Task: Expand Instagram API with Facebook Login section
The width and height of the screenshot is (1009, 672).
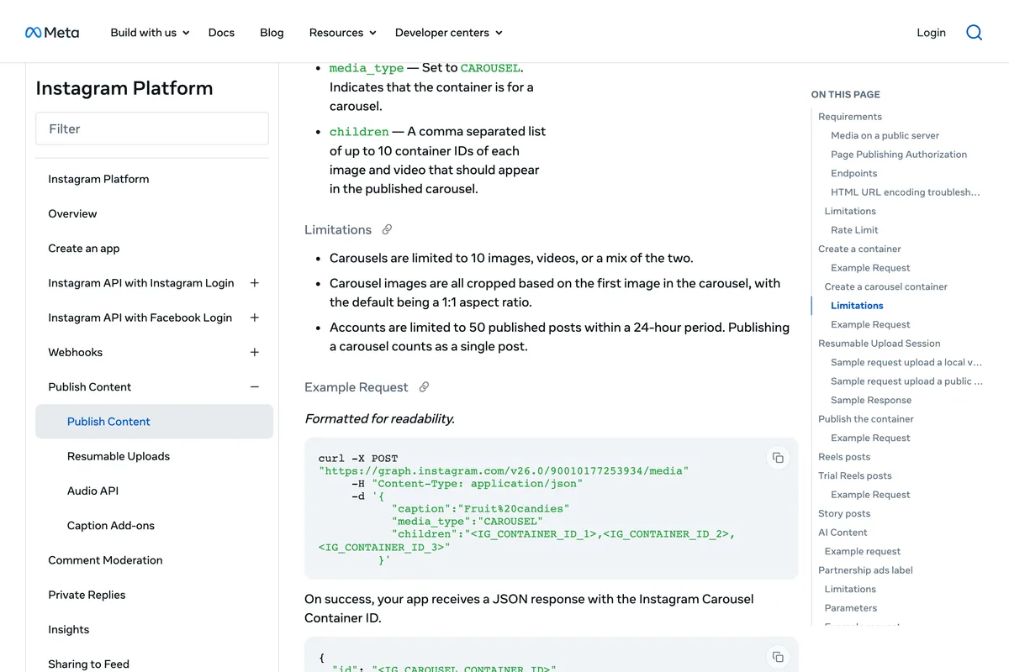Action: [255, 318]
